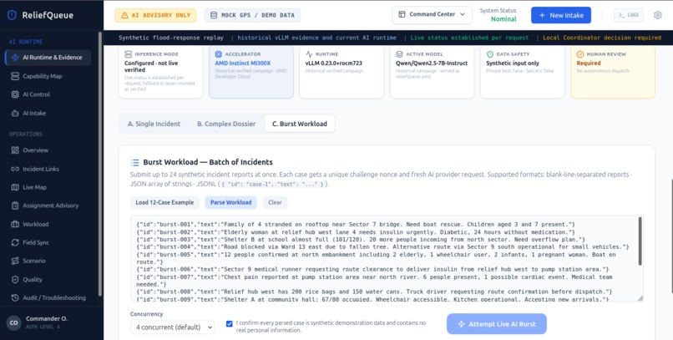Screen dimensions: 673x340
Task: Toggle the synthetic data confirmation checkbox
Action: 229,323
